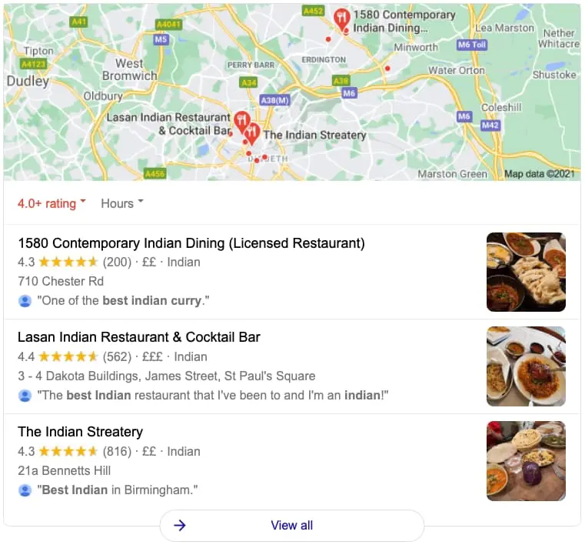Open Lasan Indian Restaurant & Cocktail Bar listing
The height and width of the screenshot is (545, 585).
click(139, 337)
